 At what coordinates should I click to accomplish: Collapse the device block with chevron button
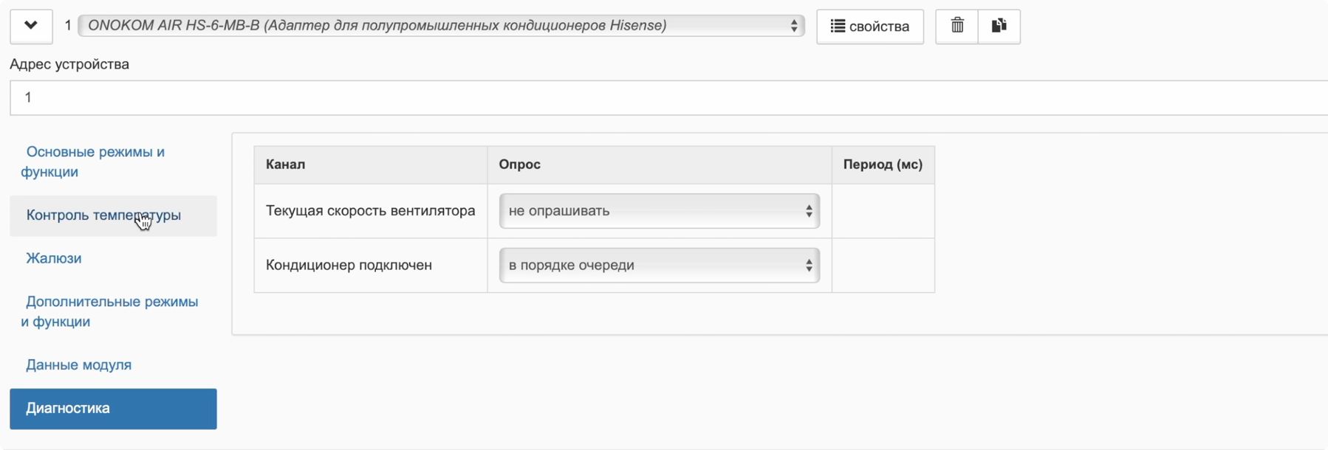[x=31, y=27]
